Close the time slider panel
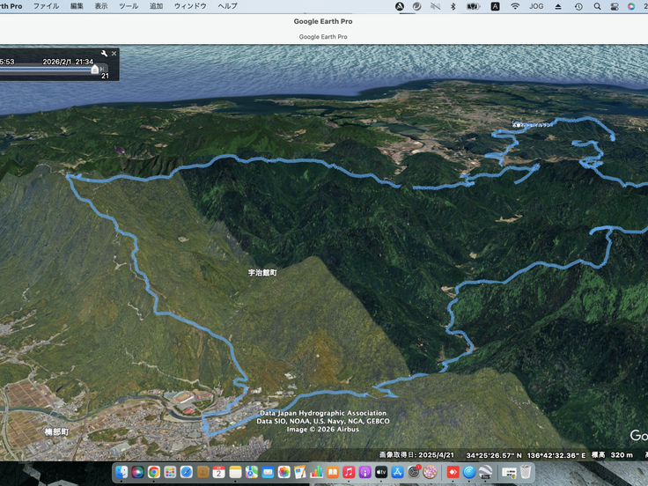648x486 pixels. 114,54
